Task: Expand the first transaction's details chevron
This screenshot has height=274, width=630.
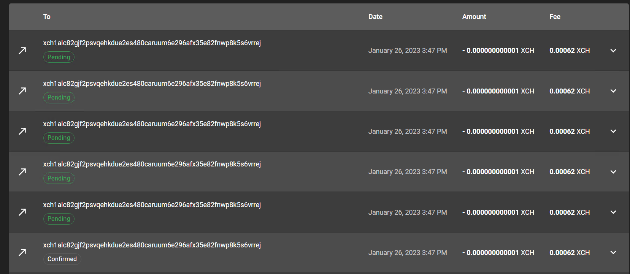Action: [x=613, y=50]
